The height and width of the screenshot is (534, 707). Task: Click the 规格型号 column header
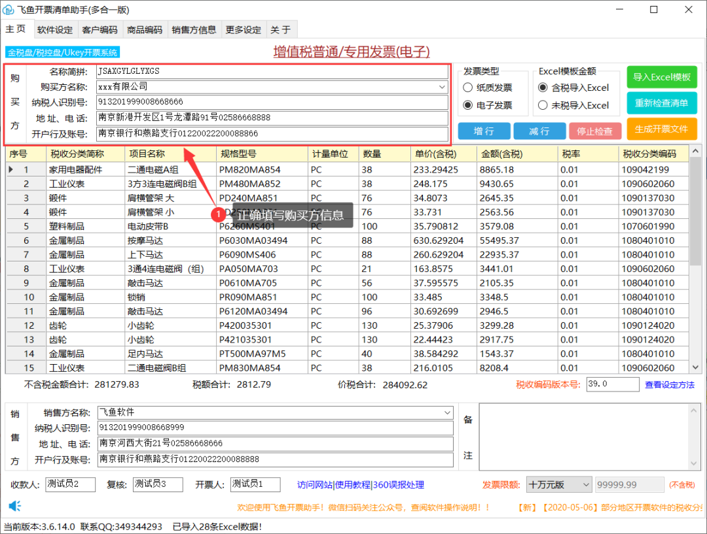point(262,154)
